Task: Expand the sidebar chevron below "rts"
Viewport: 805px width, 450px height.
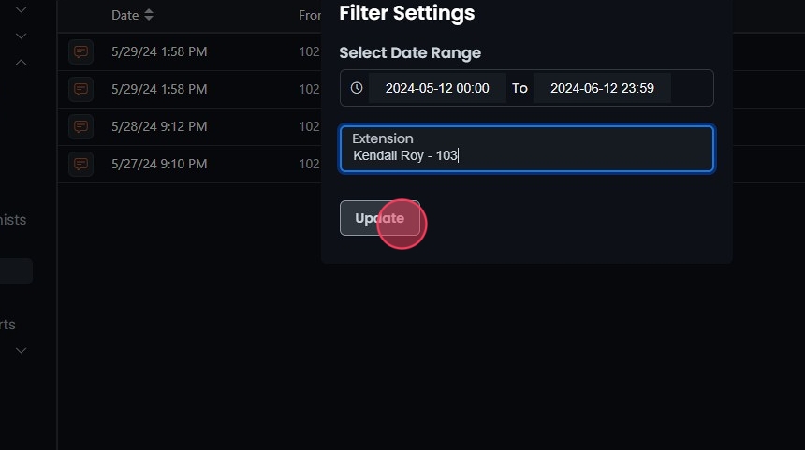Action: coord(22,350)
